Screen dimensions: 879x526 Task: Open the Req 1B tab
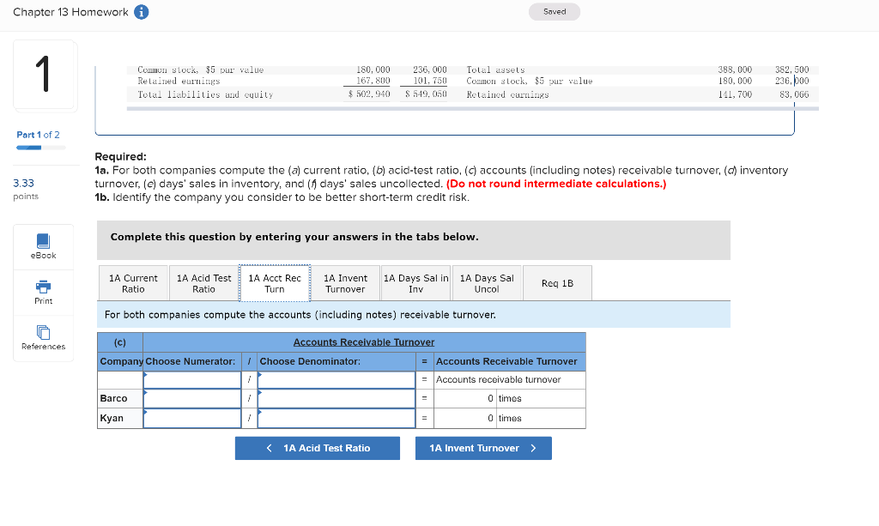click(x=557, y=282)
